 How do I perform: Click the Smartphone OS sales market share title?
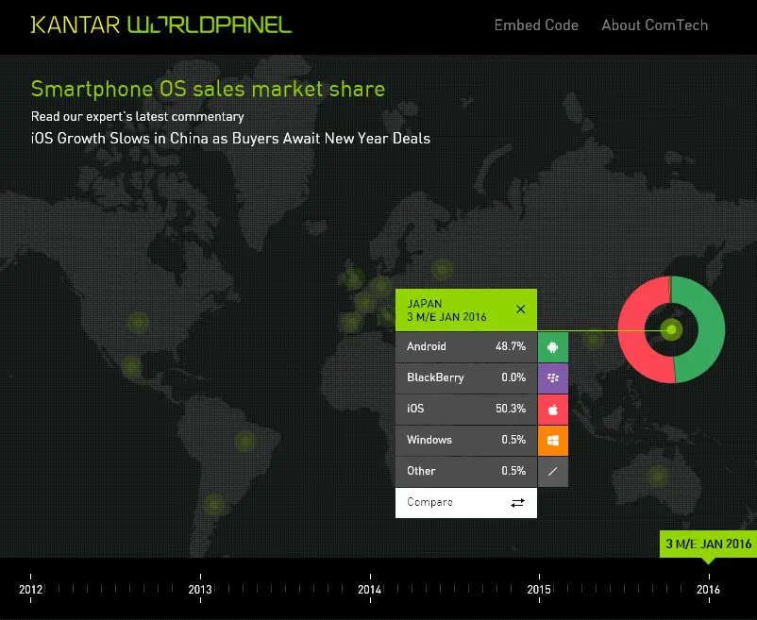208,90
